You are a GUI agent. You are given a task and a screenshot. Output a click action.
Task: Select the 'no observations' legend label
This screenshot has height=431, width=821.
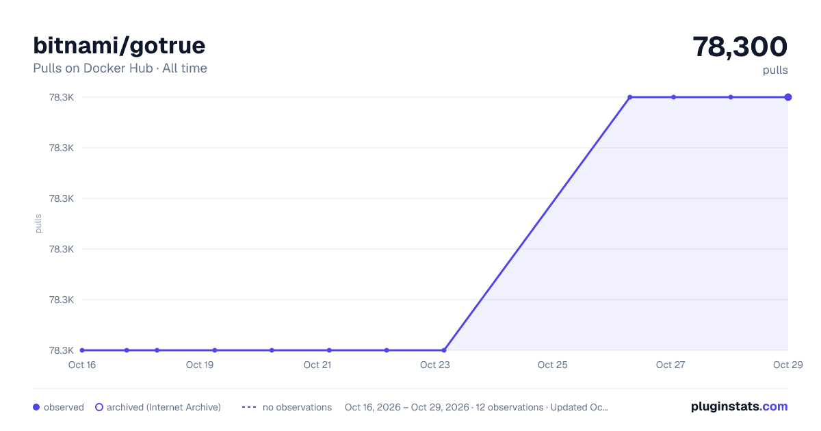click(297, 407)
